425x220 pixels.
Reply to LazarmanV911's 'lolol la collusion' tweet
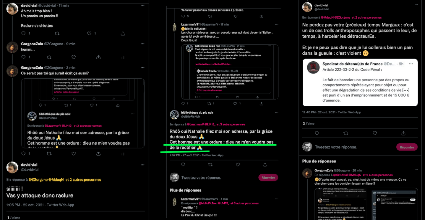pos(183,103)
